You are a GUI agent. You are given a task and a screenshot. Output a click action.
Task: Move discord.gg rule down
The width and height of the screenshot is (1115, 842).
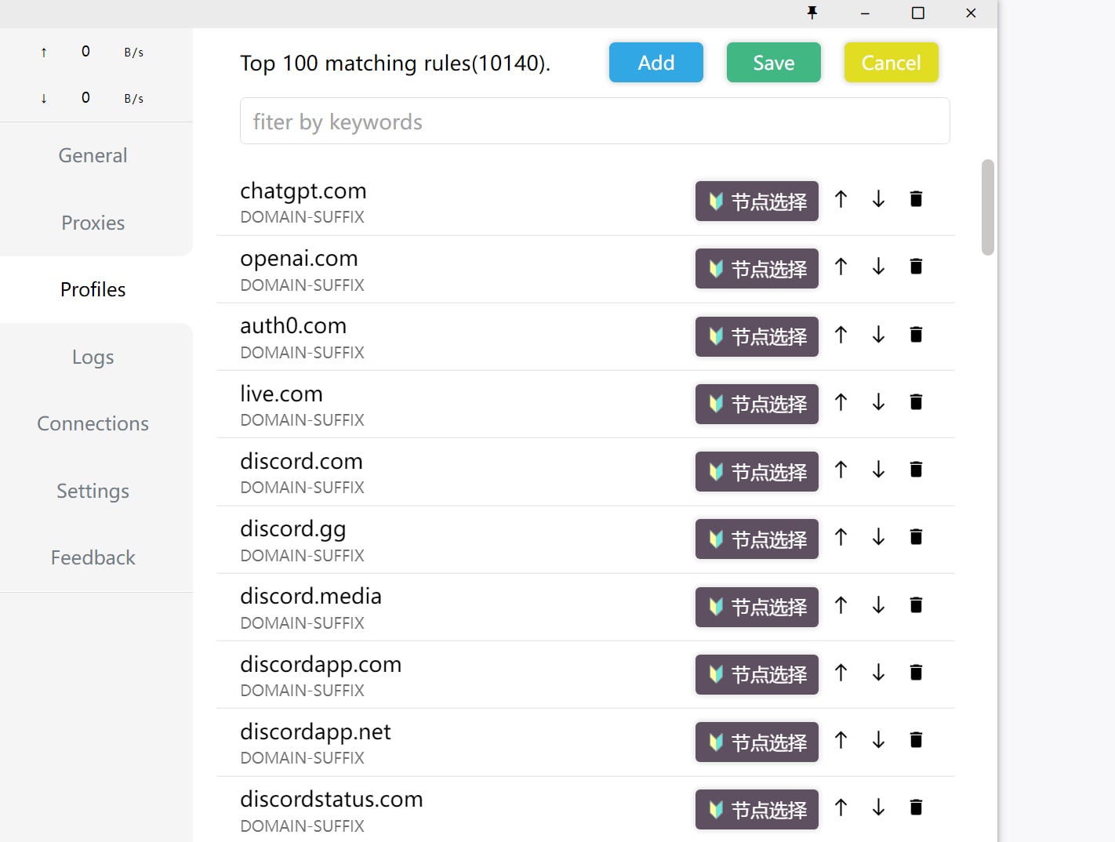click(878, 537)
